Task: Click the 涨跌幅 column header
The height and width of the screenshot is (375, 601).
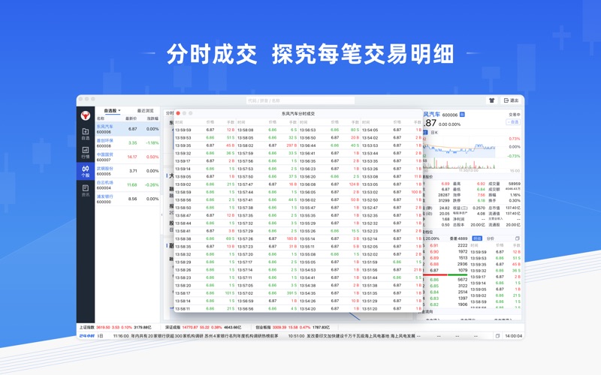Action: [x=153, y=118]
